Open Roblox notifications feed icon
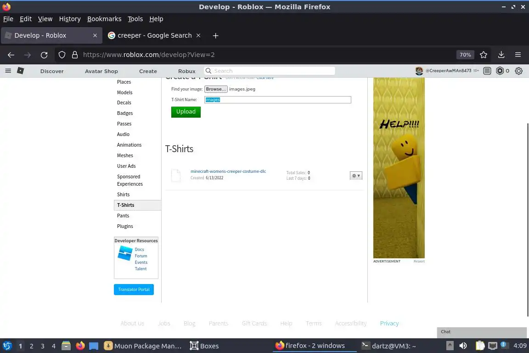 (487, 71)
